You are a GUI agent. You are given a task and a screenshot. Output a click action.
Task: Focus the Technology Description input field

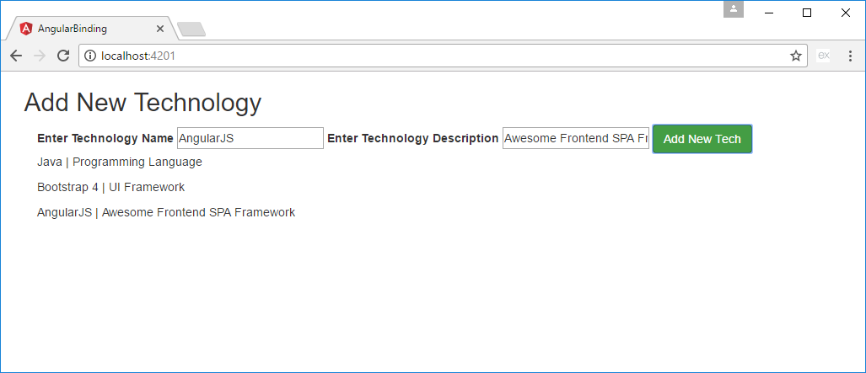(x=576, y=138)
